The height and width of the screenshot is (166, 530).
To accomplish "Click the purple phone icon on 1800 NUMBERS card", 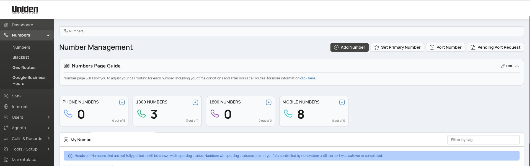I will point(215,114).
